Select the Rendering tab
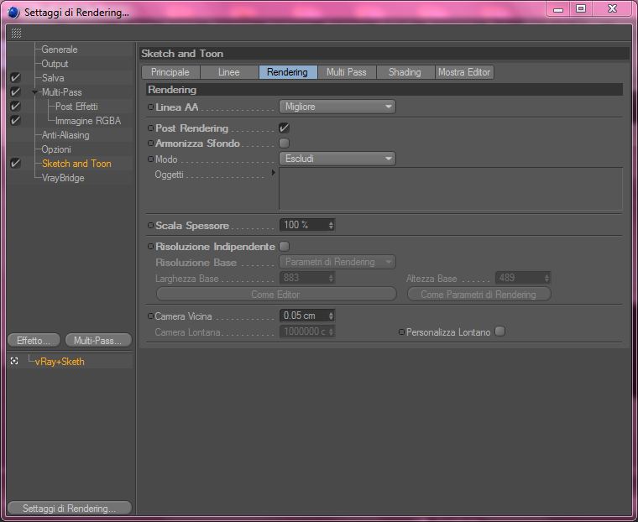638x522 pixels. (x=288, y=72)
